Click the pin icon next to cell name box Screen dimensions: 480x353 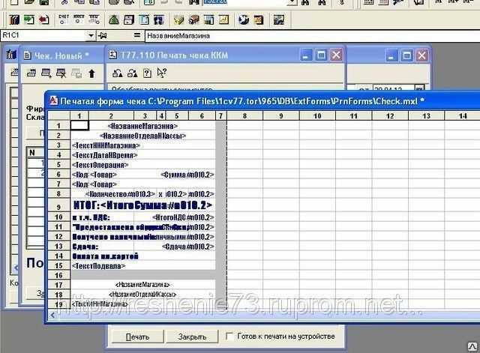(102, 35)
